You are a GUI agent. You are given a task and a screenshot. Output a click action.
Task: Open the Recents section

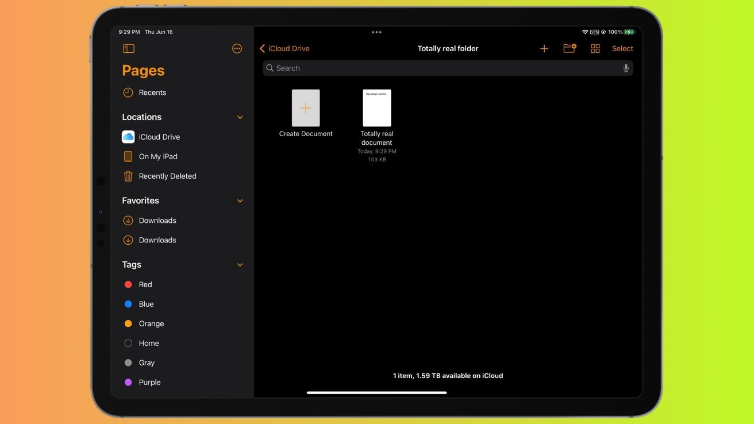tap(152, 92)
